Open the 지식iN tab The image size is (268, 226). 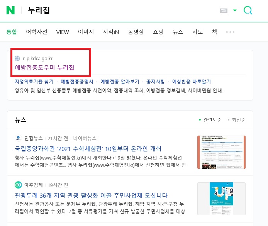(x=111, y=32)
